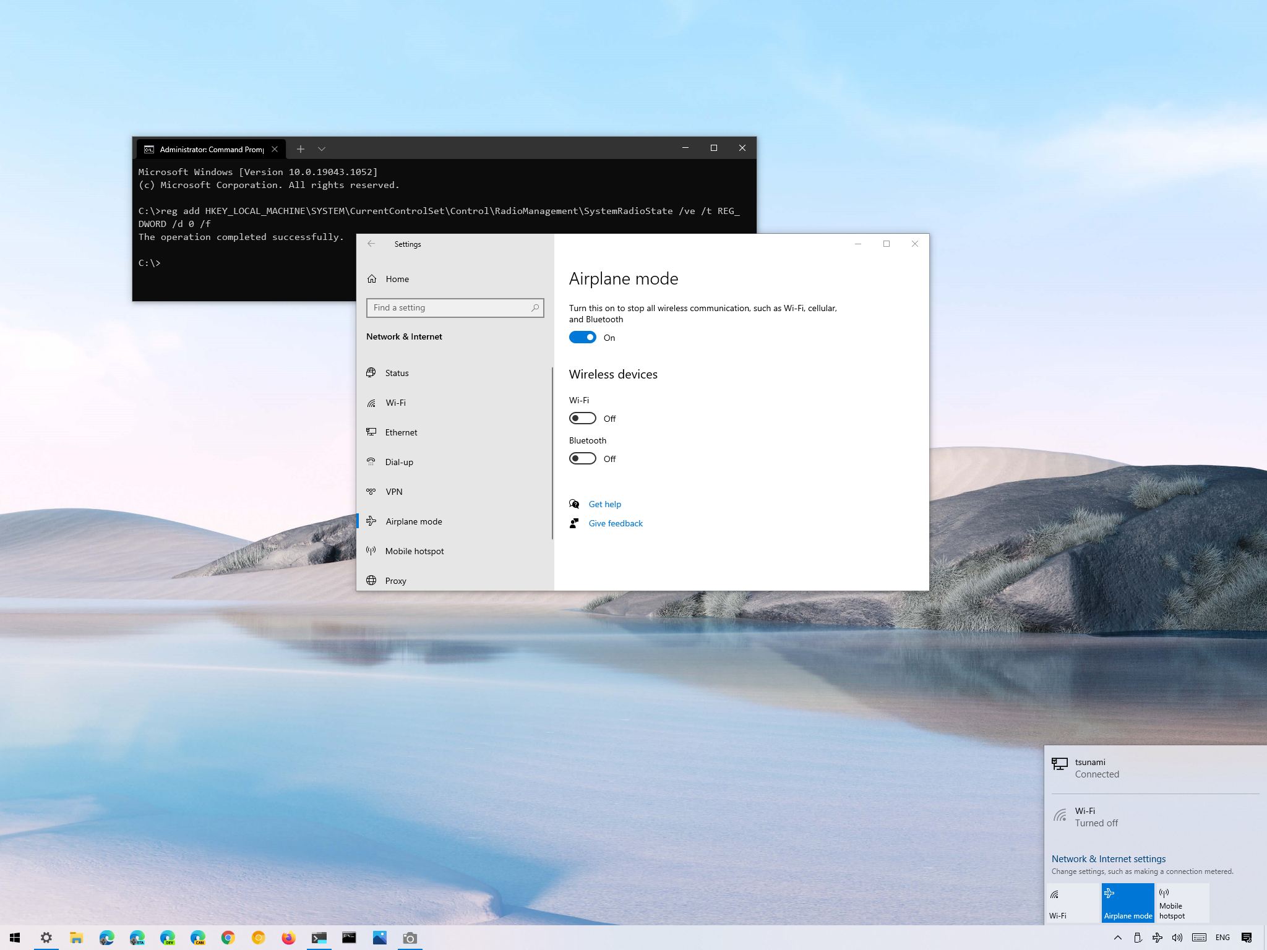Expand the terminal new-tab dropdown chevron
The image size is (1267, 950).
click(x=322, y=148)
